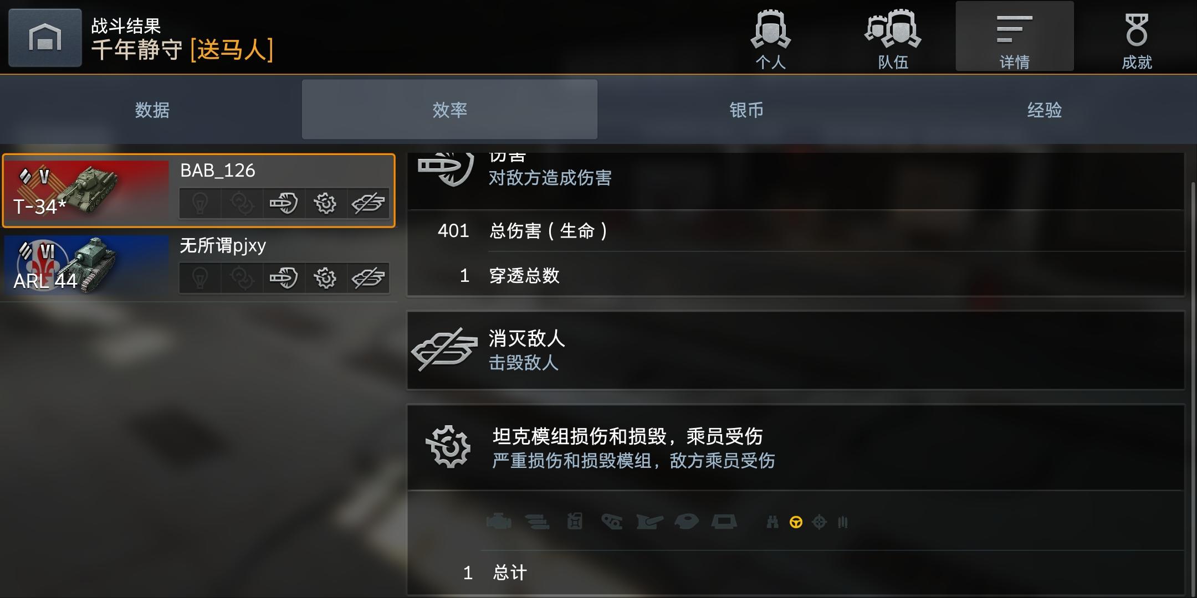
Task: Open the 个人 personal results tab
Action: (x=770, y=38)
